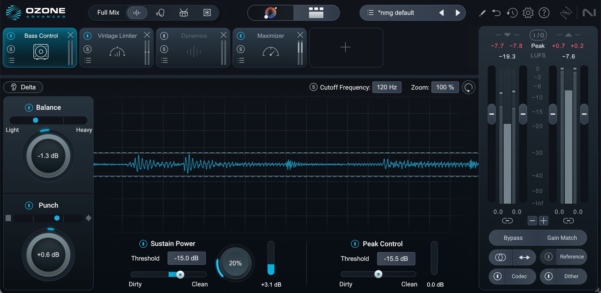Click the Undo arrow icon
Screen dimensions: 601x293
coord(496,12)
